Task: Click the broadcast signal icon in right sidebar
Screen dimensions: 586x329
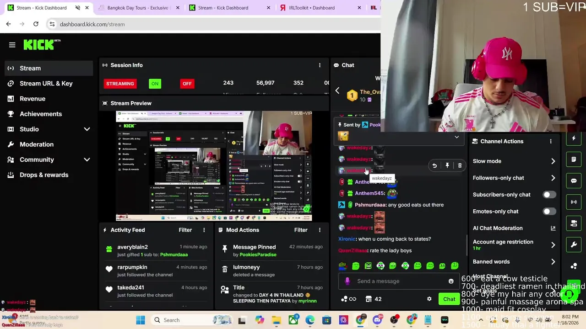Action: 574,202
